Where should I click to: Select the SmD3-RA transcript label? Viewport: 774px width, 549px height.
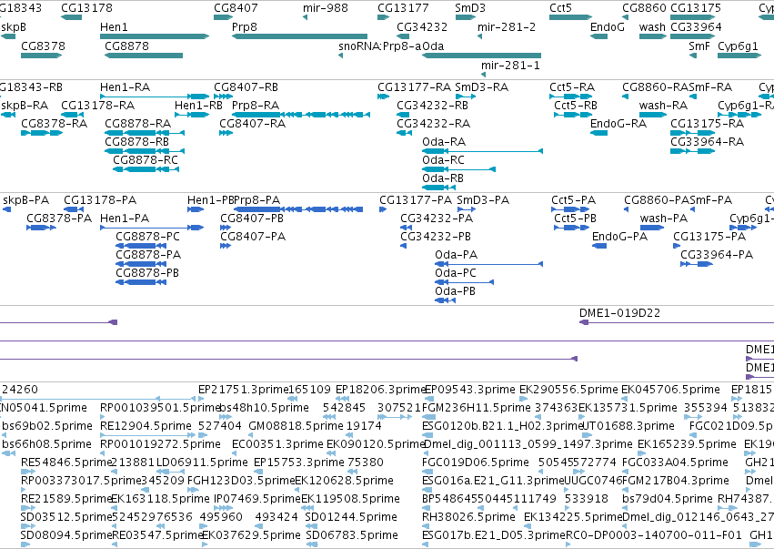click(x=482, y=87)
